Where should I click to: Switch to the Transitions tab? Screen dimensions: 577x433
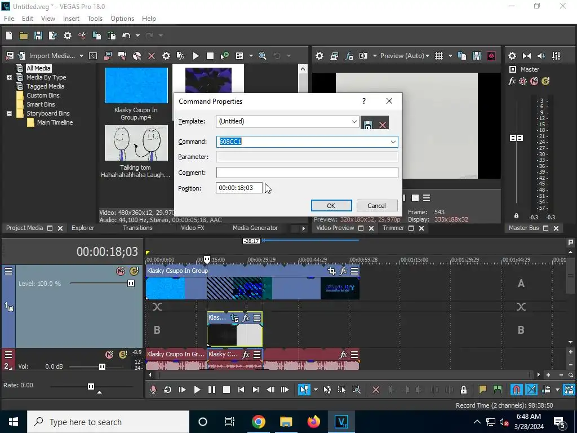coord(137,228)
